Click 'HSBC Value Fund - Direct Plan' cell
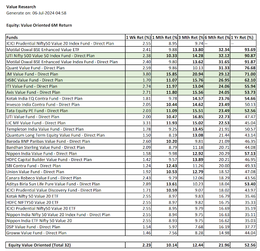 pos(65,80)
